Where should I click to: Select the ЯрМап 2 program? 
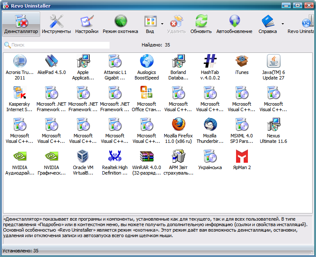pos(242,159)
